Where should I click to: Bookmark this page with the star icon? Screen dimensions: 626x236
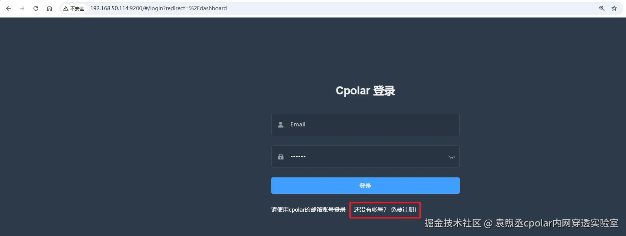[614, 8]
